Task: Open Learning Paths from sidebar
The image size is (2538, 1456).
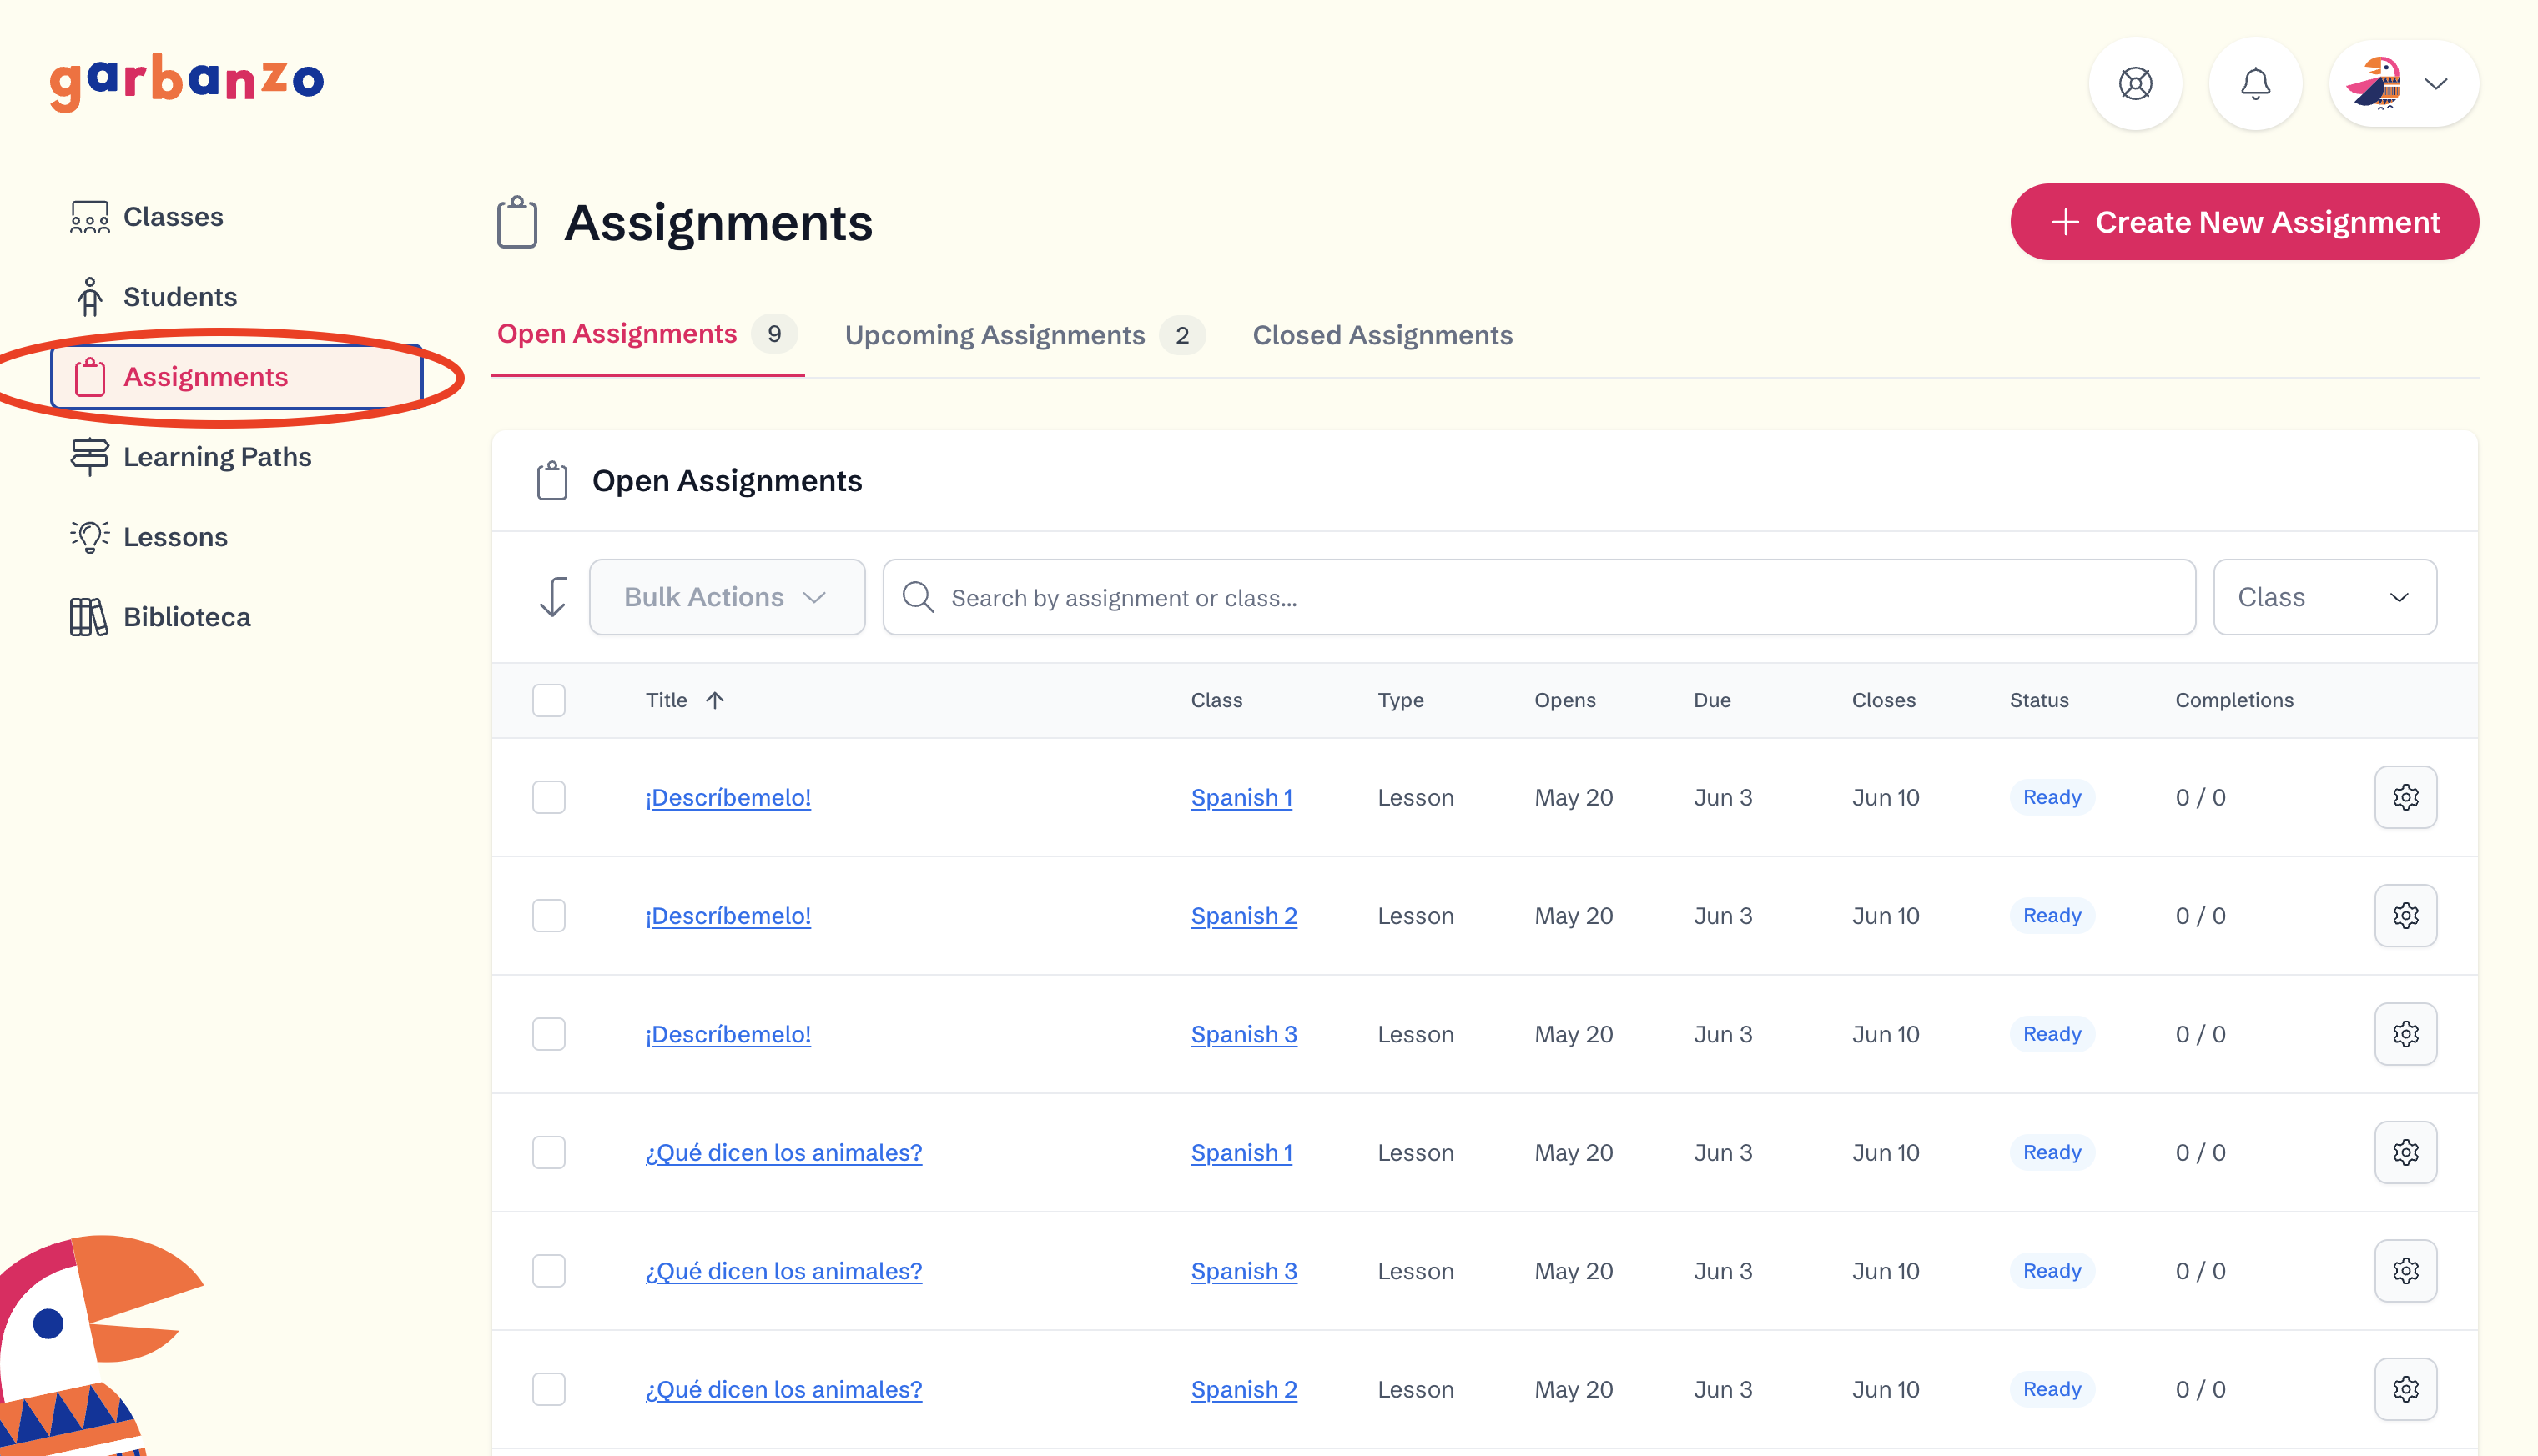Action: pyautogui.click(x=217, y=457)
